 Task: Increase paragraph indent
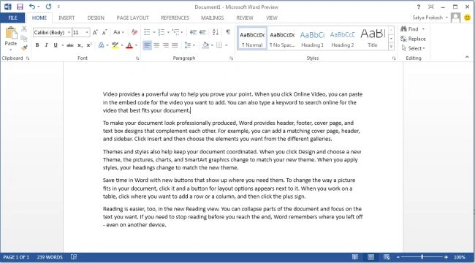click(202, 32)
